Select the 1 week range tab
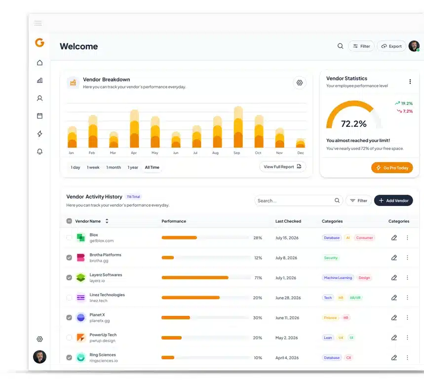 click(x=93, y=167)
